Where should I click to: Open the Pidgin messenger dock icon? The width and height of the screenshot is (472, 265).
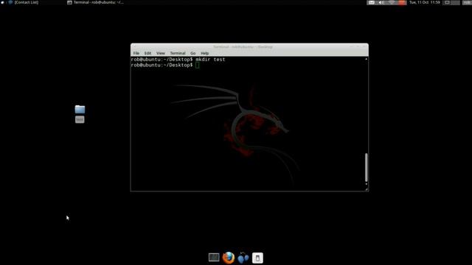[243, 258]
